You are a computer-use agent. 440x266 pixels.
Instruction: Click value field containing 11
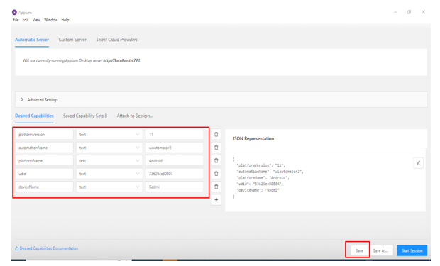[175, 134]
